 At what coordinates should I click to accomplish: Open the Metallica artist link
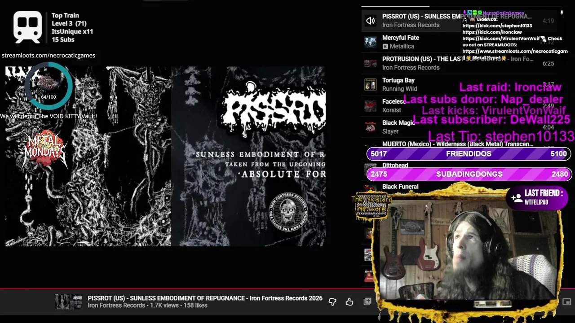pyautogui.click(x=402, y=46)
